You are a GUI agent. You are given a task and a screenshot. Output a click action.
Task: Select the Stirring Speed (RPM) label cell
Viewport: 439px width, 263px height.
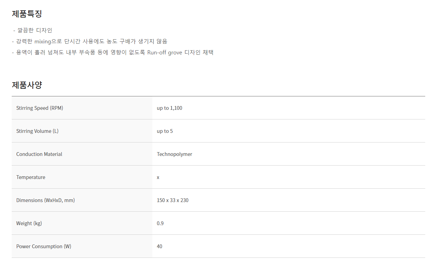[82, 108]
